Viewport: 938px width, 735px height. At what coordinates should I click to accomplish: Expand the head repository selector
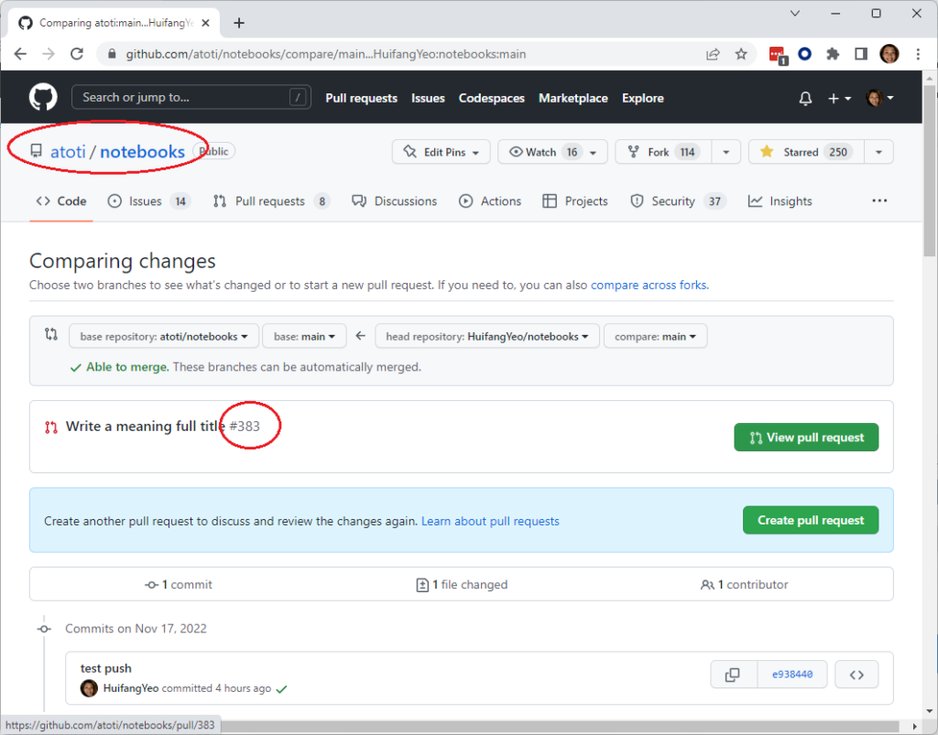point(487,337)
